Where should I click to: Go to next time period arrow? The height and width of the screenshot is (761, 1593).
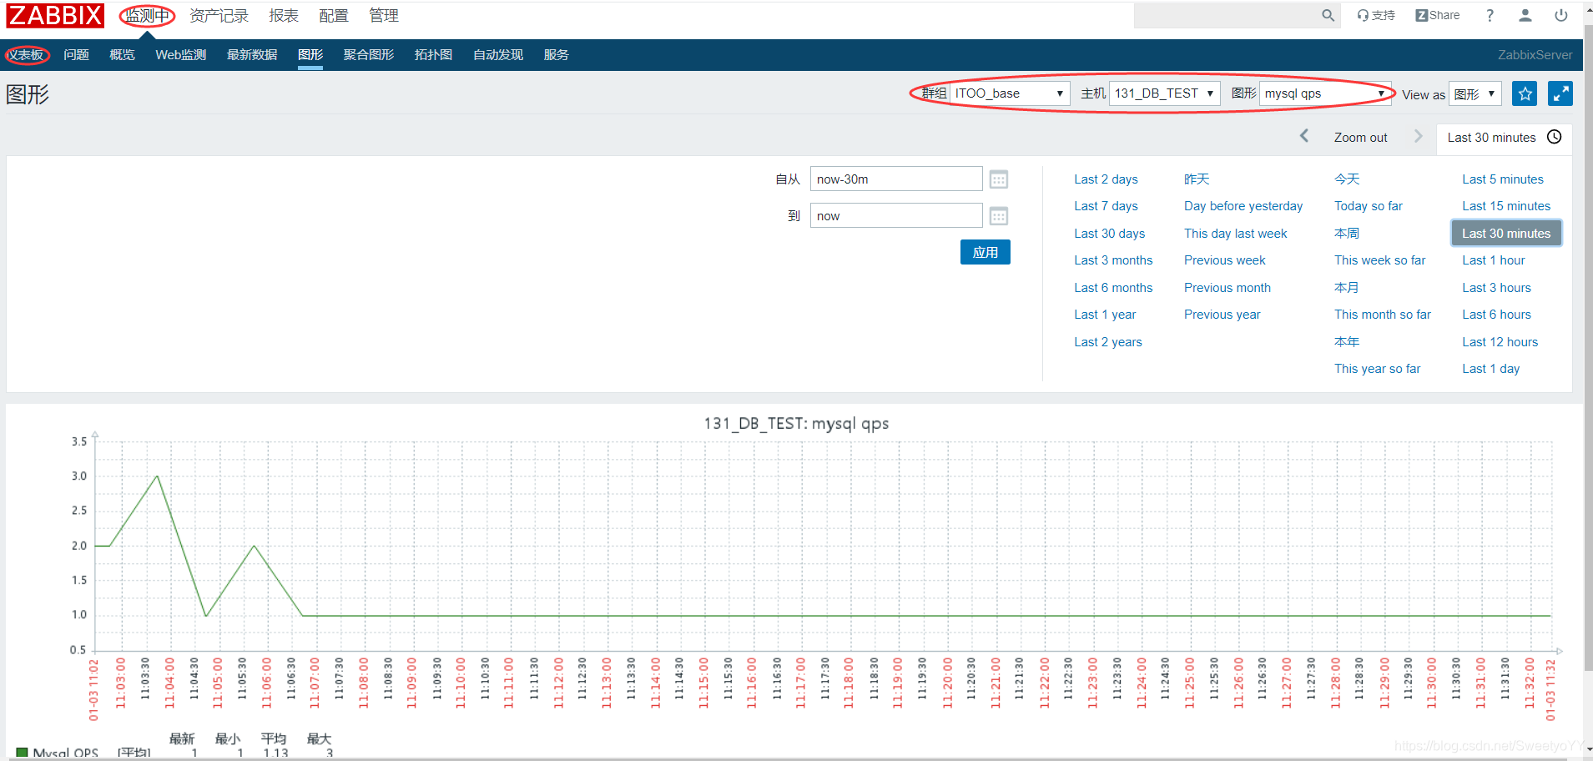point(1418,136)
